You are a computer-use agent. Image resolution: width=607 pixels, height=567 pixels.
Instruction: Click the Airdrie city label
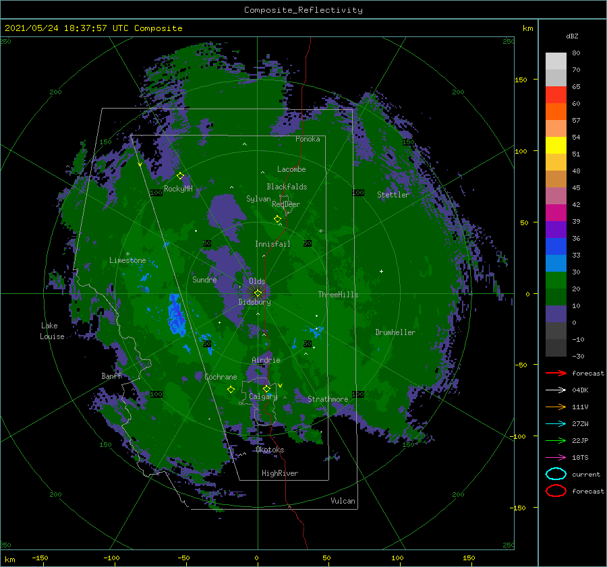click(x=266, y=360)
